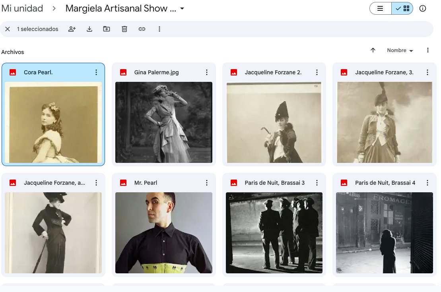Click the 1 seleccionados label
Screen dimensions: 441x292
[38, 29]
